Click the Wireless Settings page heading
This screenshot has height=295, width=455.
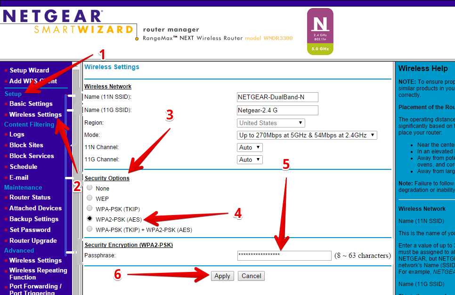coord(112,67)
